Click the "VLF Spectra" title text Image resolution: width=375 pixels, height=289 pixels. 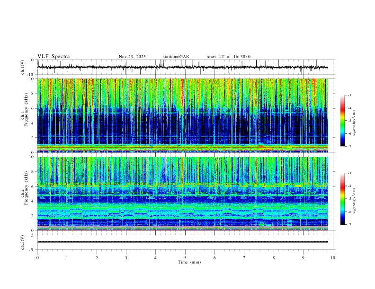54,57
